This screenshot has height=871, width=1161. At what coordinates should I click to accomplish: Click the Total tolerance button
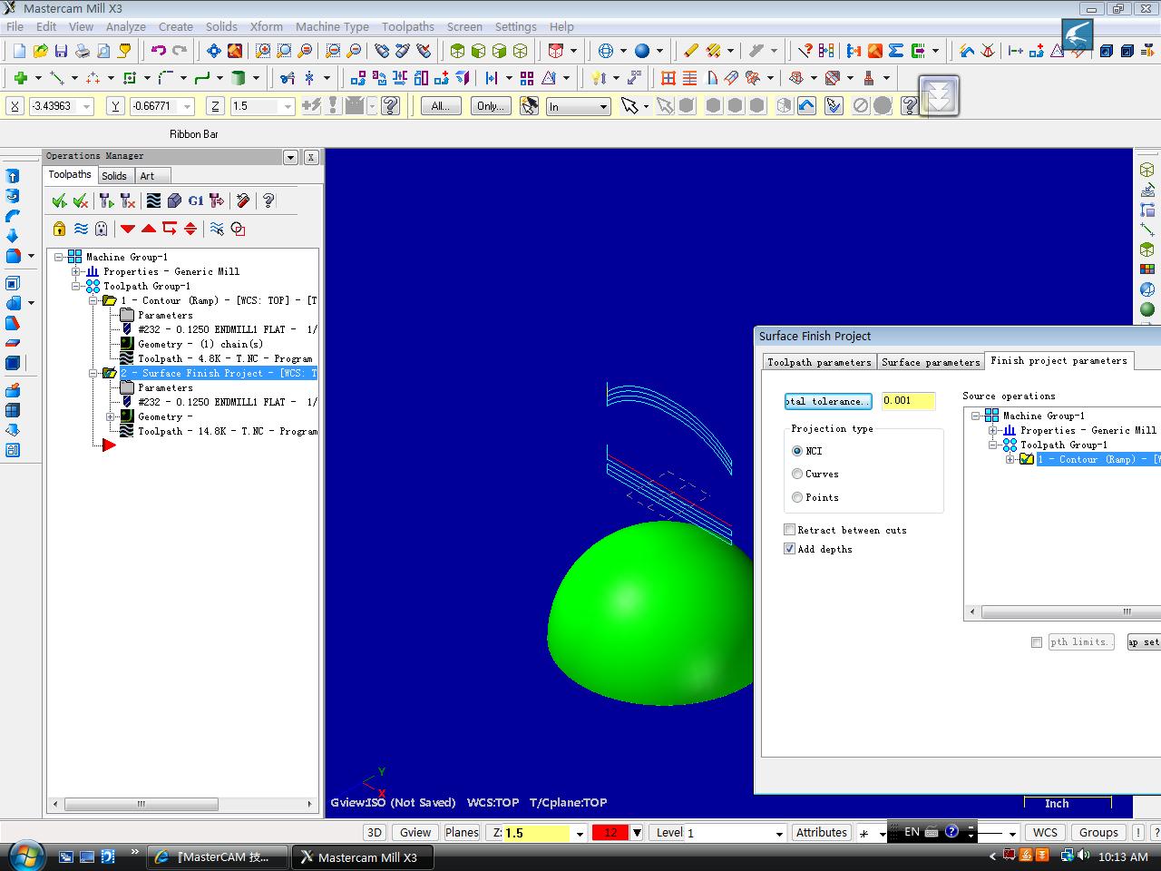[828, 401]
